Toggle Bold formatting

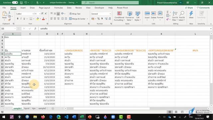(x=18, y=19)
